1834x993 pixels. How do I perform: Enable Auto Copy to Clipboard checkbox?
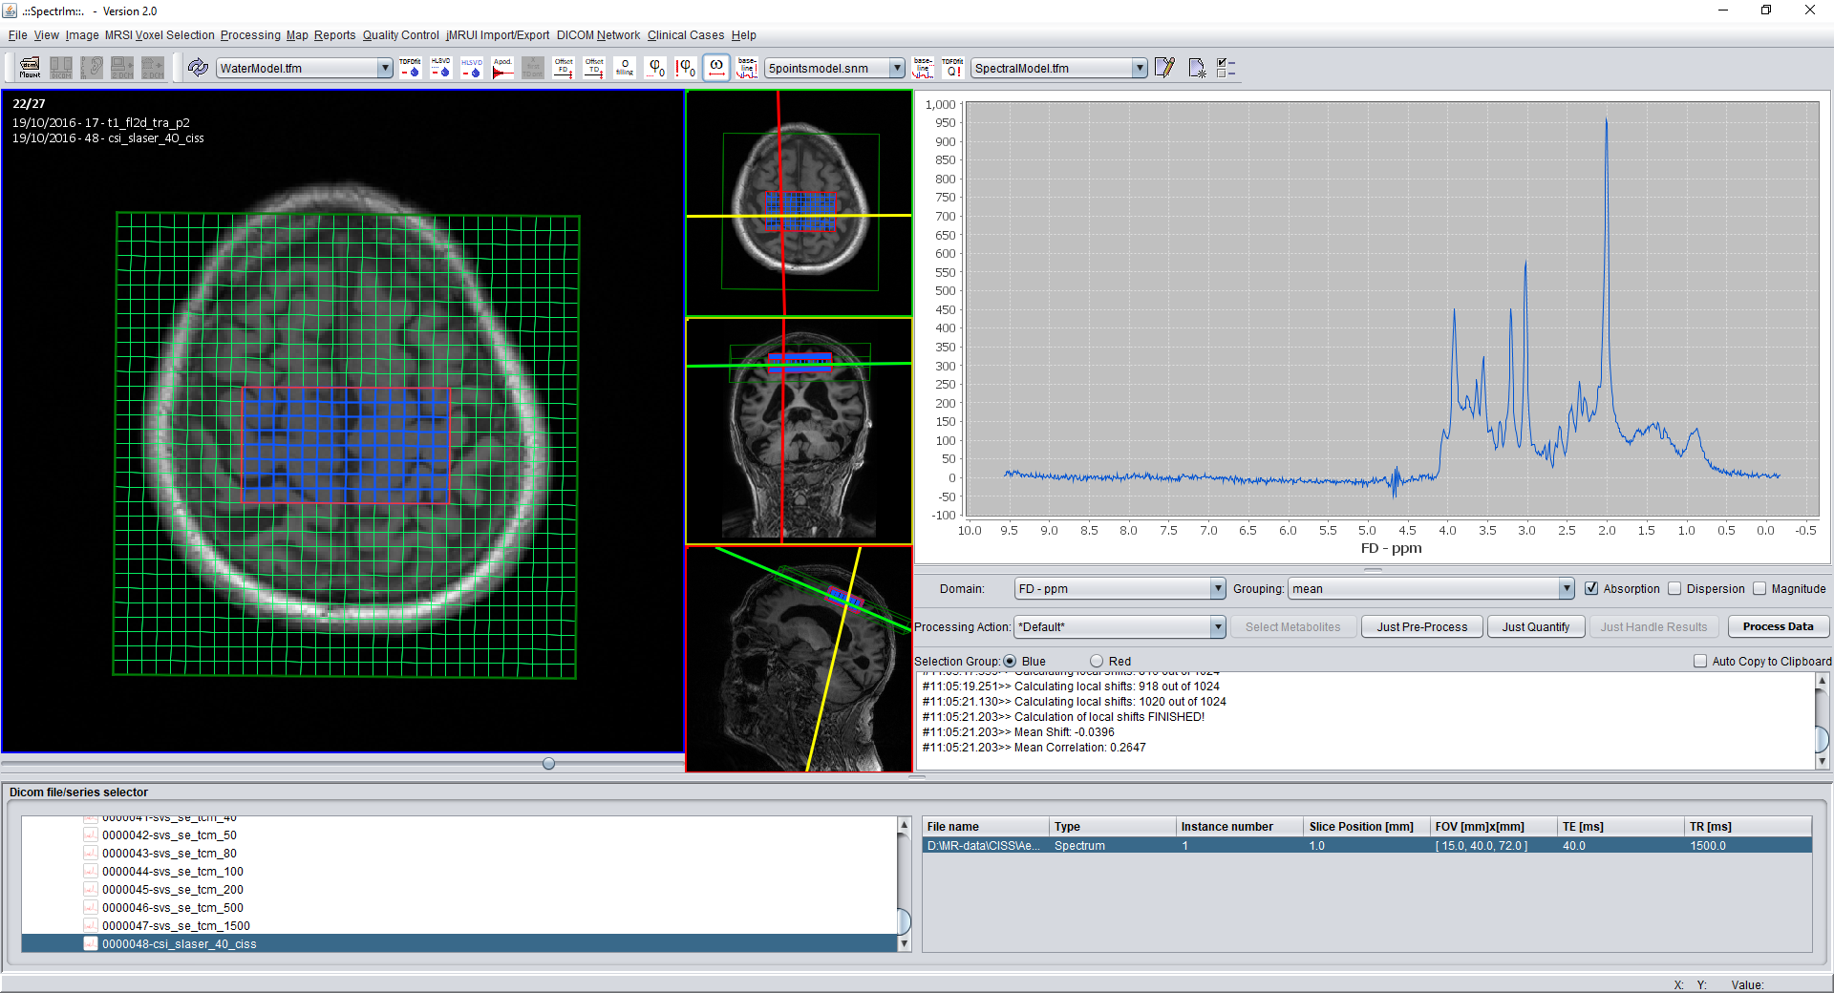tap(1700, 661)
